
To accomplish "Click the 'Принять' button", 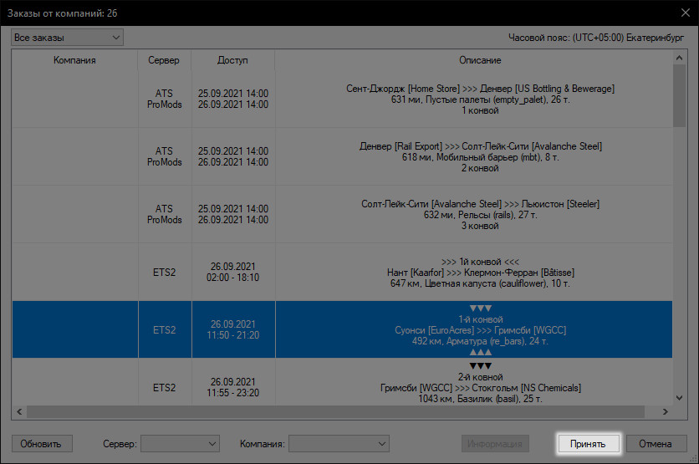I will (x=588, y=443).
